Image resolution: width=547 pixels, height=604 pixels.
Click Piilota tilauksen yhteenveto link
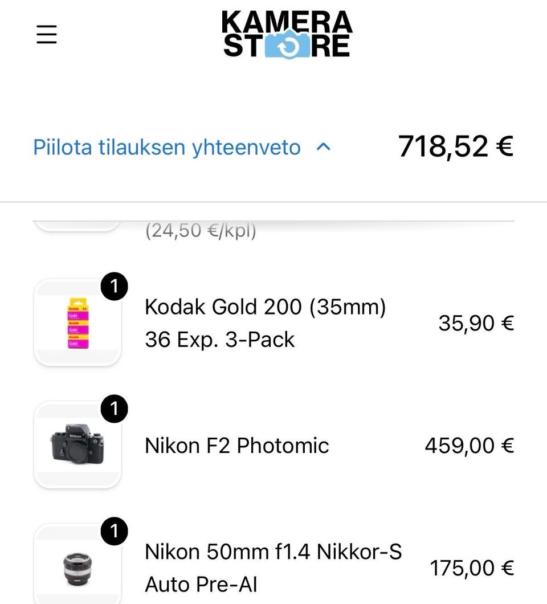(x=166, y=148)
